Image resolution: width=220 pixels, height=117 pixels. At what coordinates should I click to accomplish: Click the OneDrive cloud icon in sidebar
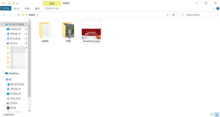pos(7,73)
